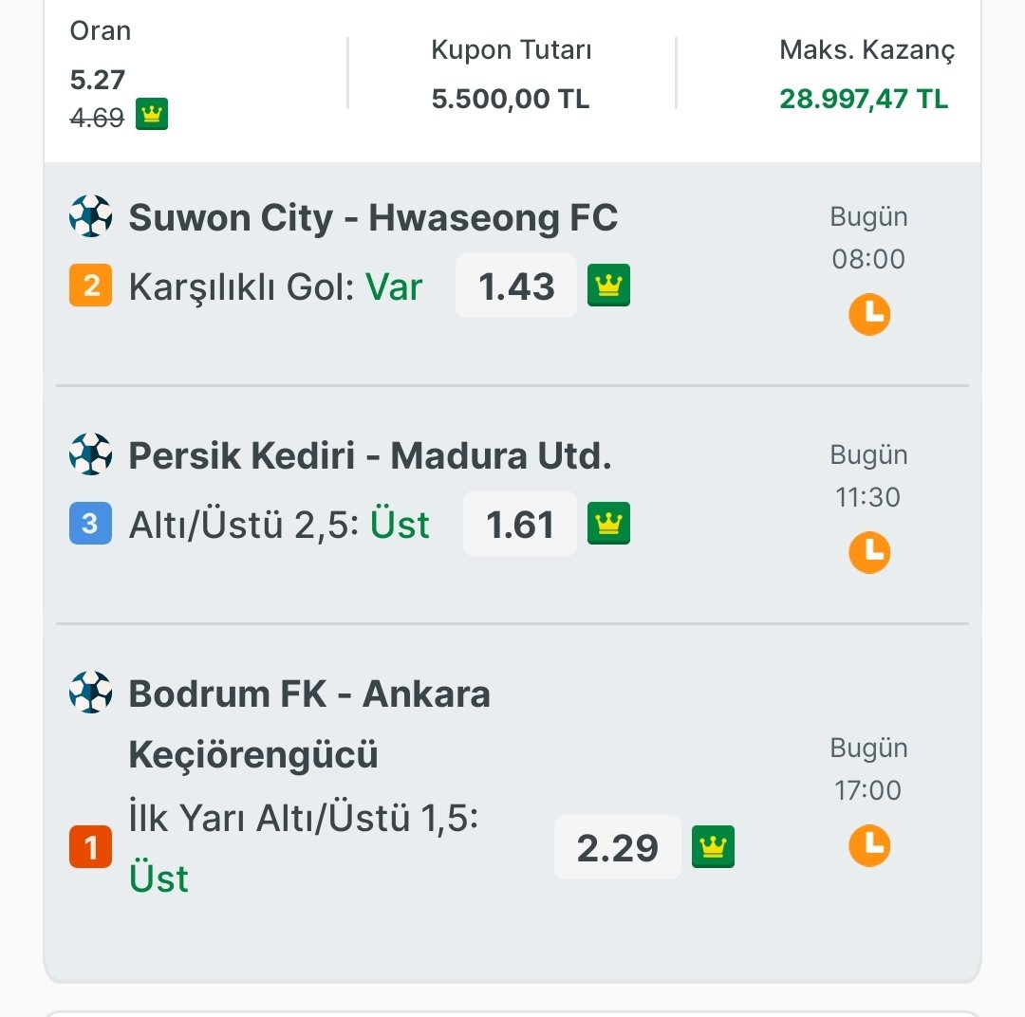Click the soccer ball icon for Suwon City match
The width and height of the screenshot is (1025, 1017).
(90, 215)
